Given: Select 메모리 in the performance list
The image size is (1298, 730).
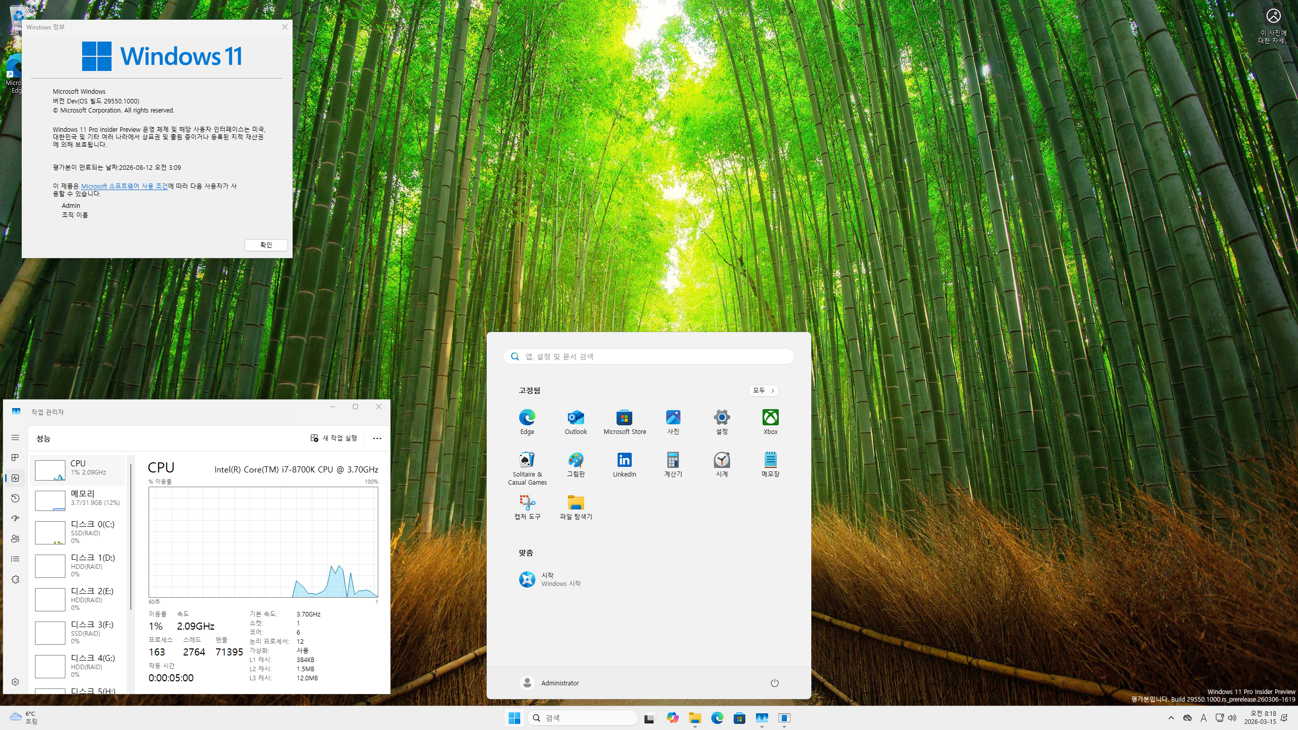Looking at the screenshot, I should 79,498.
